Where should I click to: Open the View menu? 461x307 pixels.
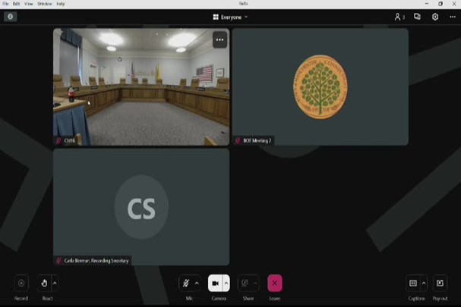click(x=29, y=4)
